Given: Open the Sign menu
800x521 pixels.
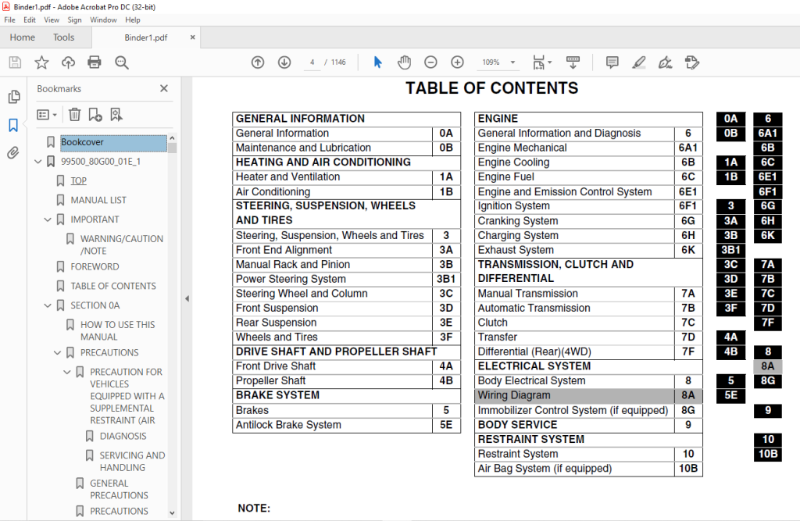Looking at the screenshot, I should click(x=74, y=20).
